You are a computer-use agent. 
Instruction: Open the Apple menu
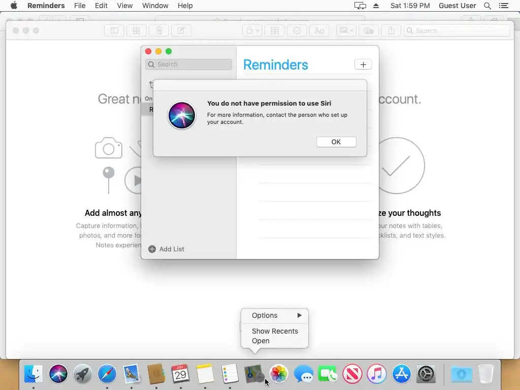(14, 6)
